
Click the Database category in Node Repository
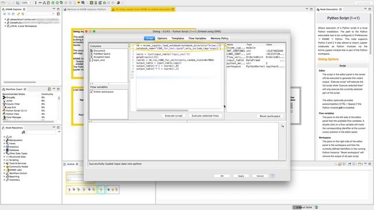[14, 150]
